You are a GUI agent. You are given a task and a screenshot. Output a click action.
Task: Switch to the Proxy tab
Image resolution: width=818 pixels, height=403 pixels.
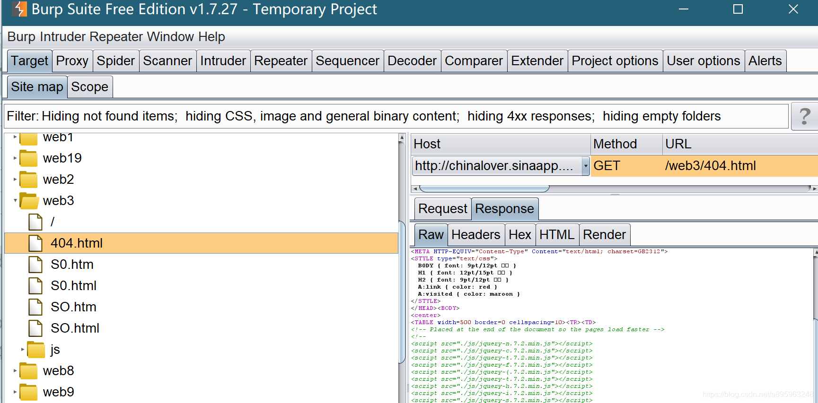(72, 61)
